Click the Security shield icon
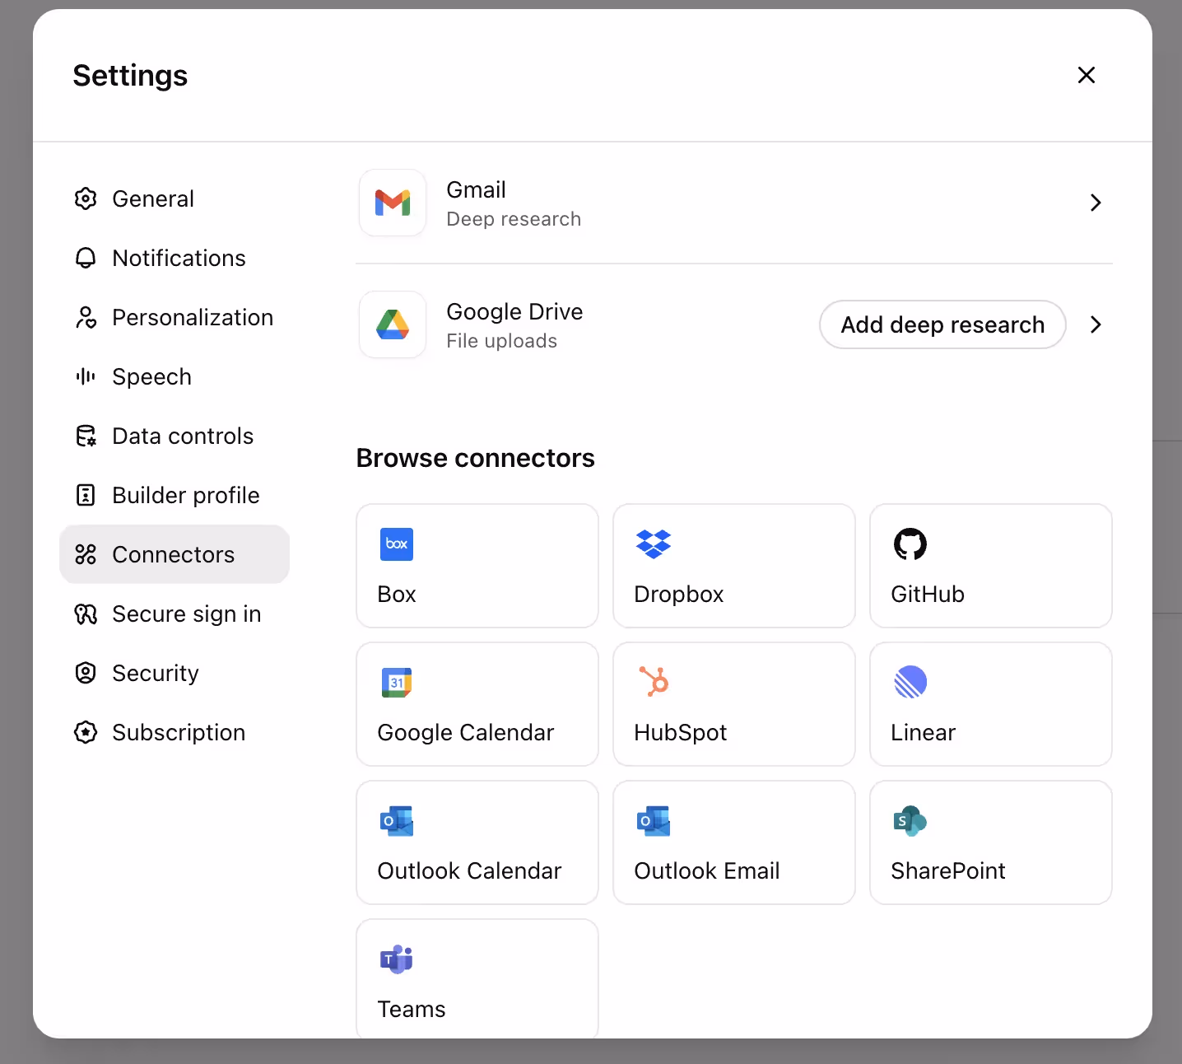1182x1064 pixels. (86, 673)
